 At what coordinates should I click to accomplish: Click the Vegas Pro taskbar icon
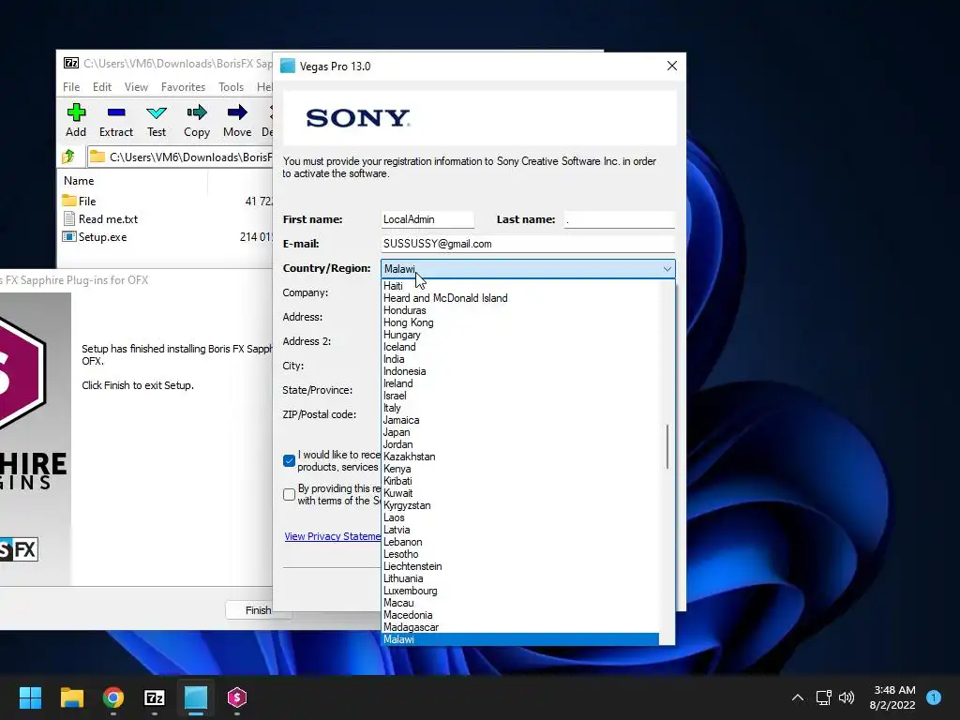pos(196,697)
